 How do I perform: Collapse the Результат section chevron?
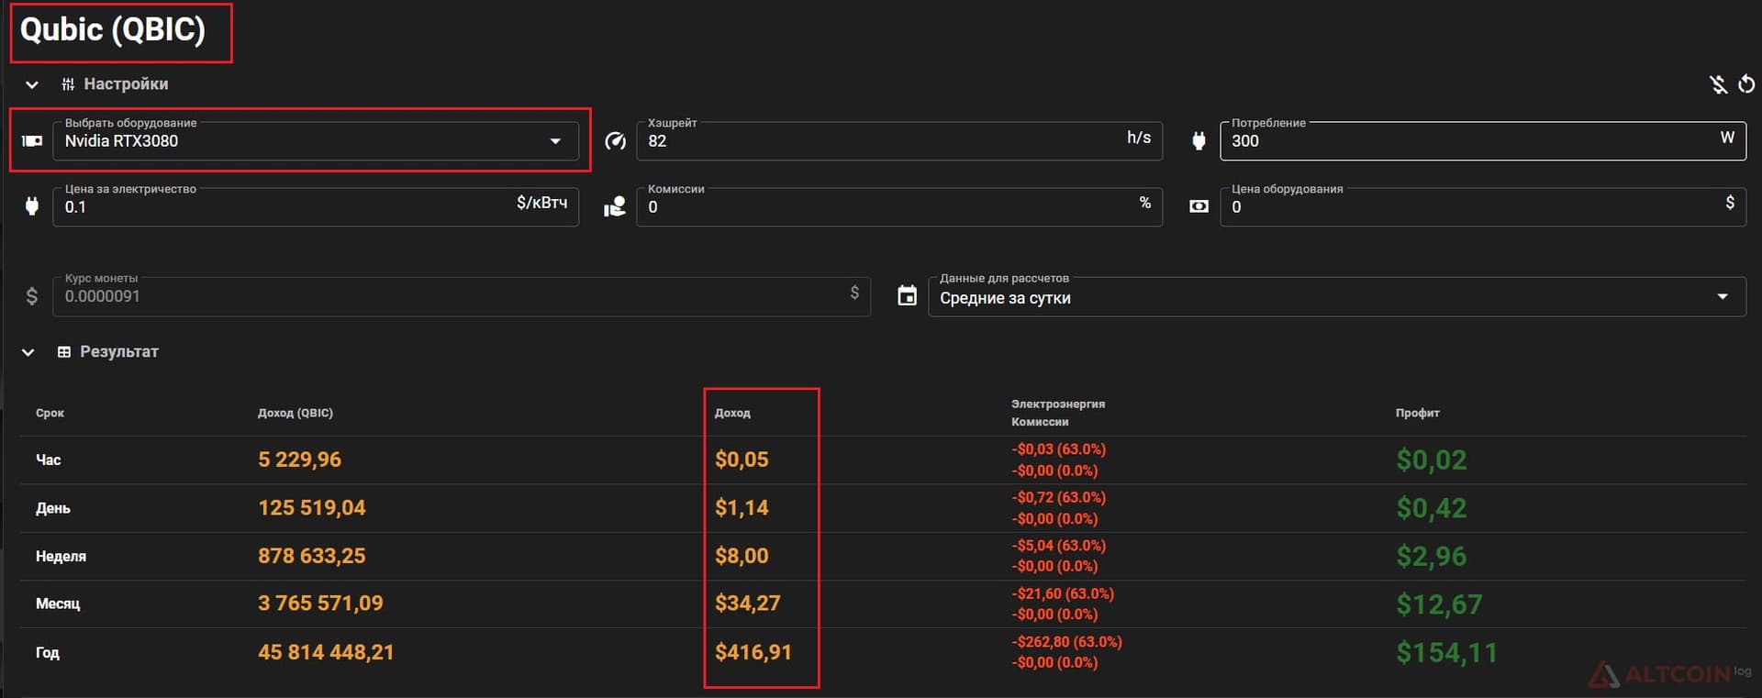(28, 352)
